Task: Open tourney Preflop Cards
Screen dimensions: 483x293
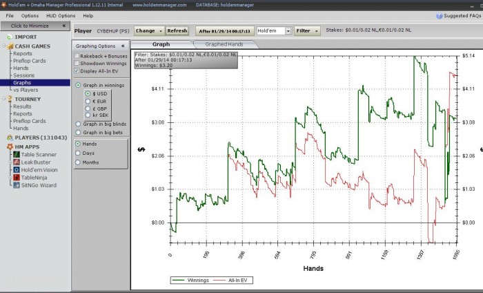Action: click(x=29, y=121)
